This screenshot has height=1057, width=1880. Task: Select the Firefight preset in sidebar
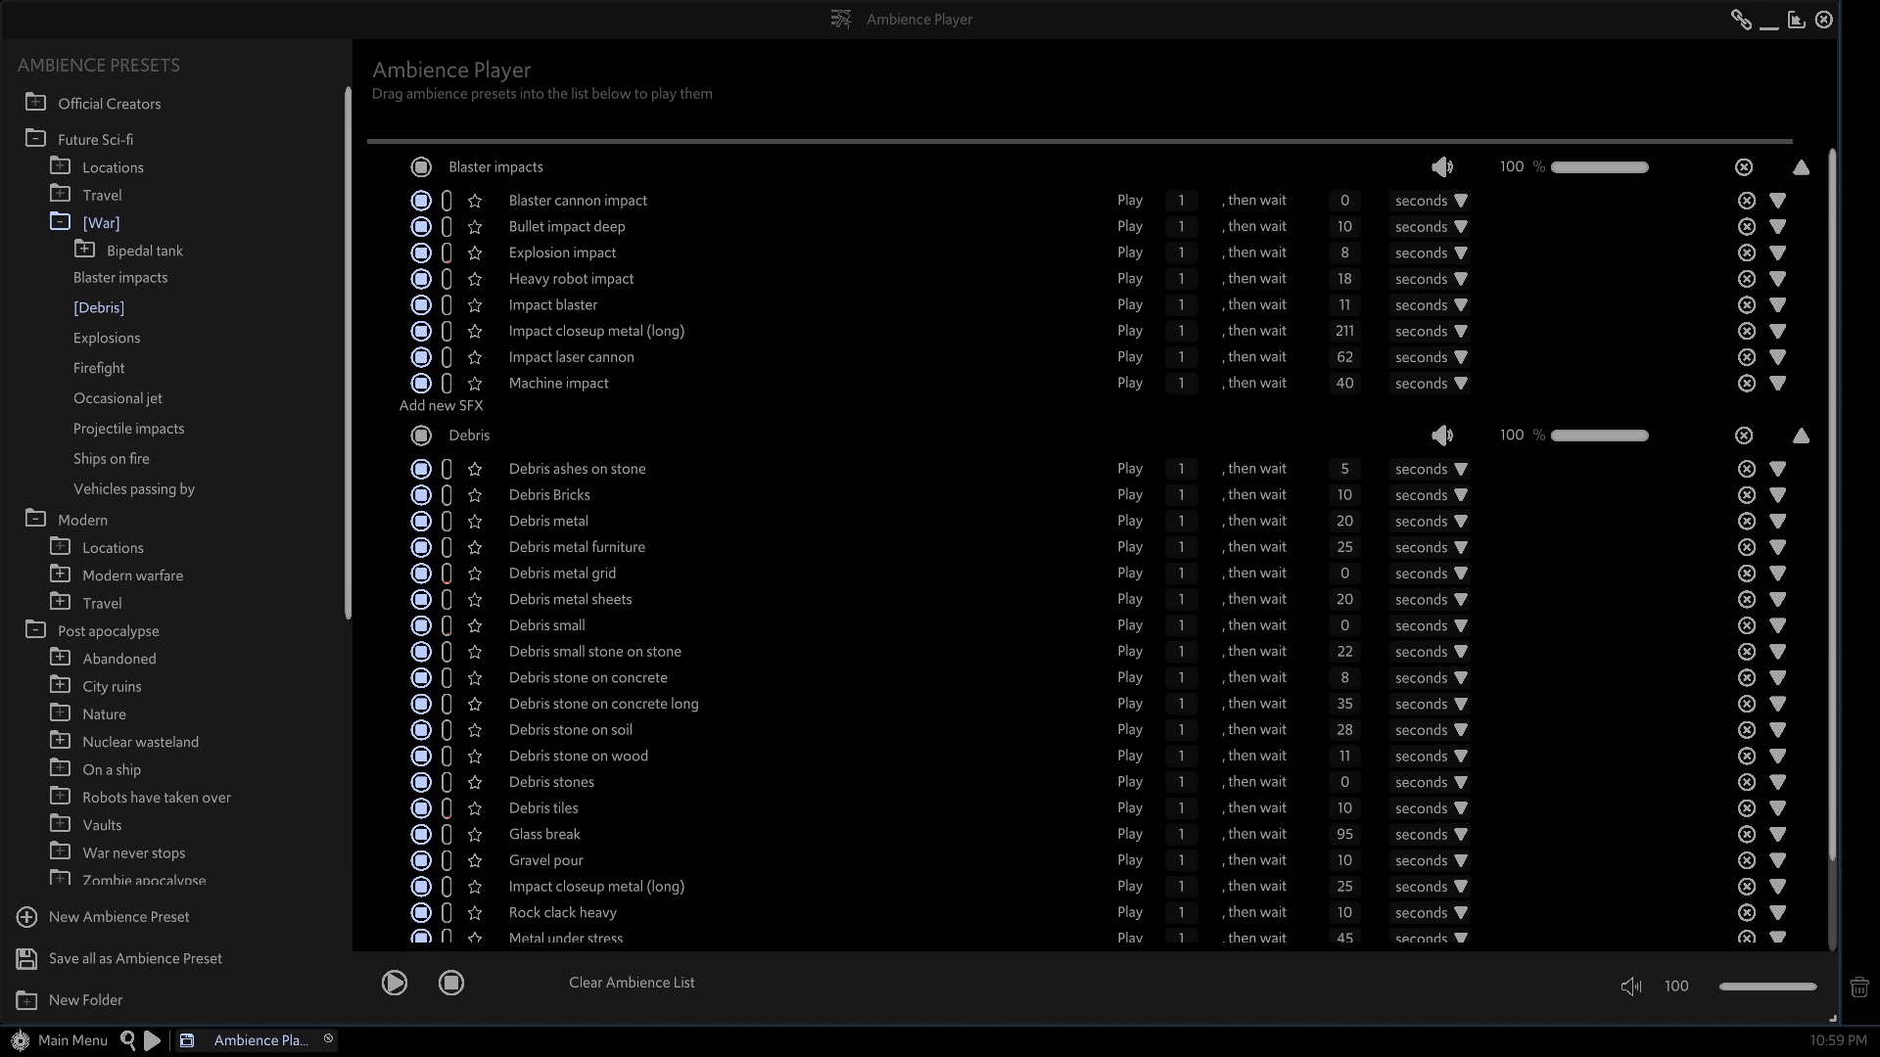[99, 368]
